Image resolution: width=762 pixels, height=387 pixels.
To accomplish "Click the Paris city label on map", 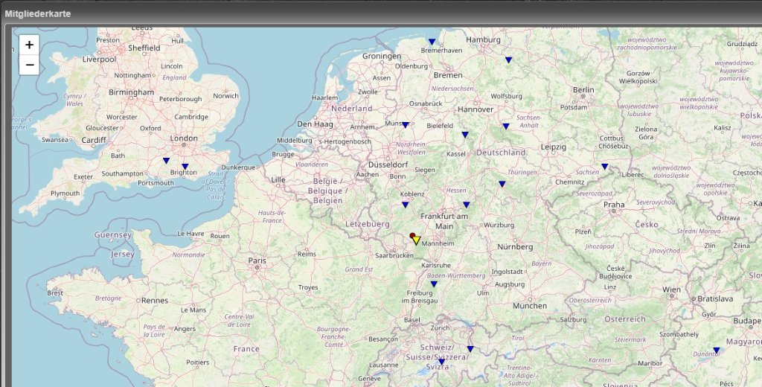I will coord(257,260).
